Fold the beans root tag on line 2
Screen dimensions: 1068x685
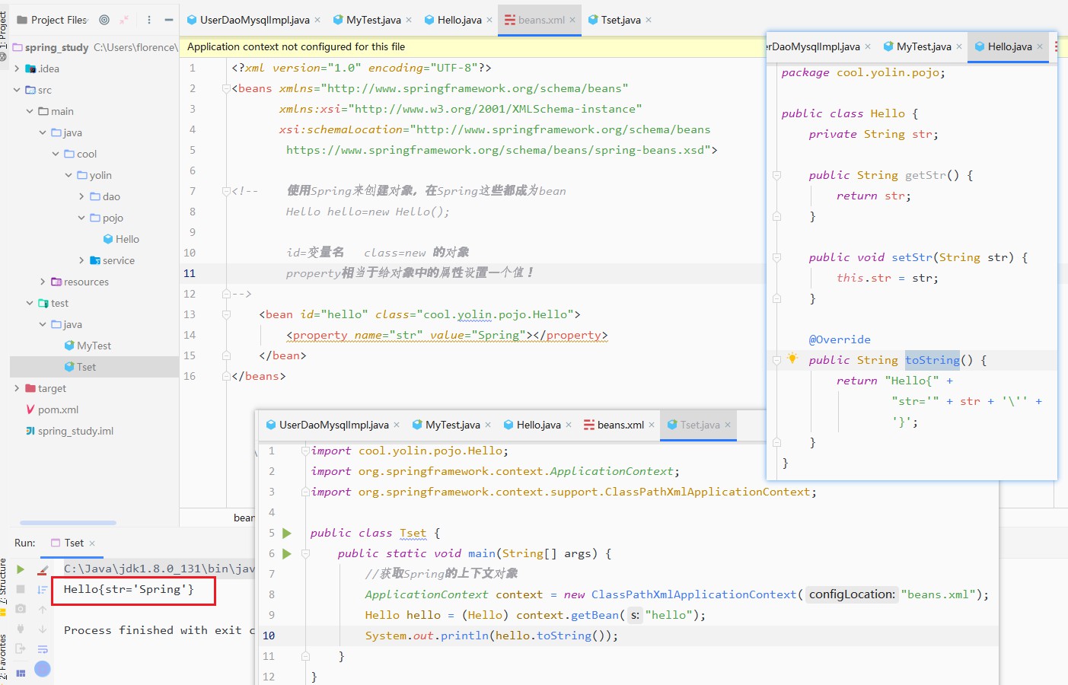point(226,88)
